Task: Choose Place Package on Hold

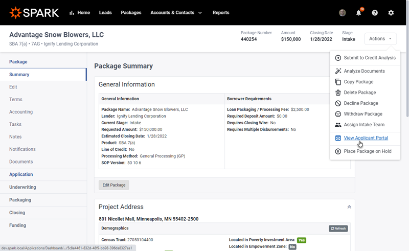Action: pos(365,151)
